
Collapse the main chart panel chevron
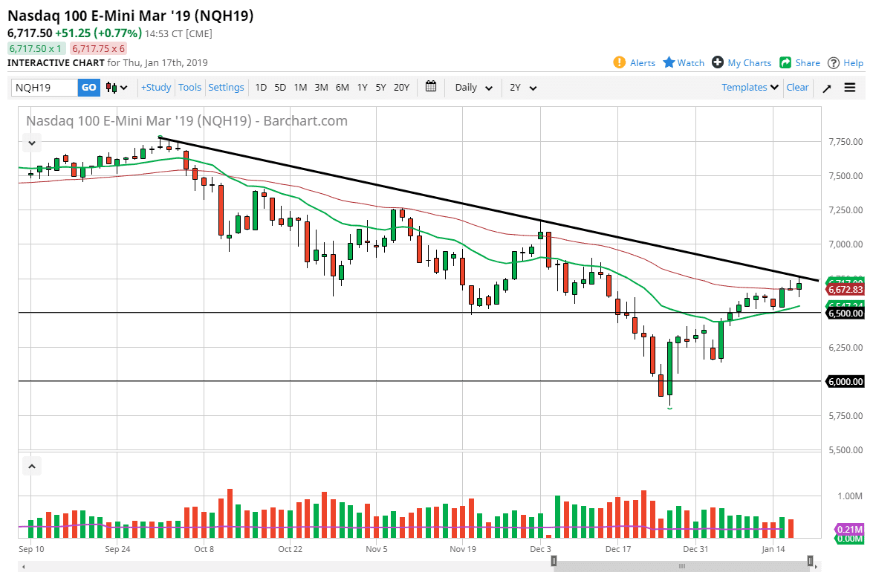pos(31,142)
